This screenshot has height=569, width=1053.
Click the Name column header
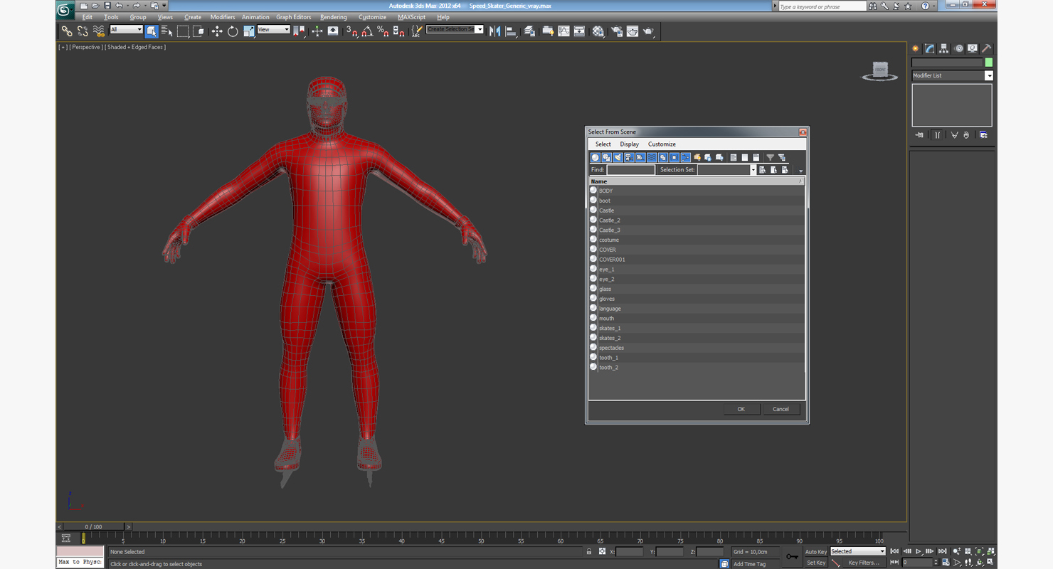(x=696, y=181)
